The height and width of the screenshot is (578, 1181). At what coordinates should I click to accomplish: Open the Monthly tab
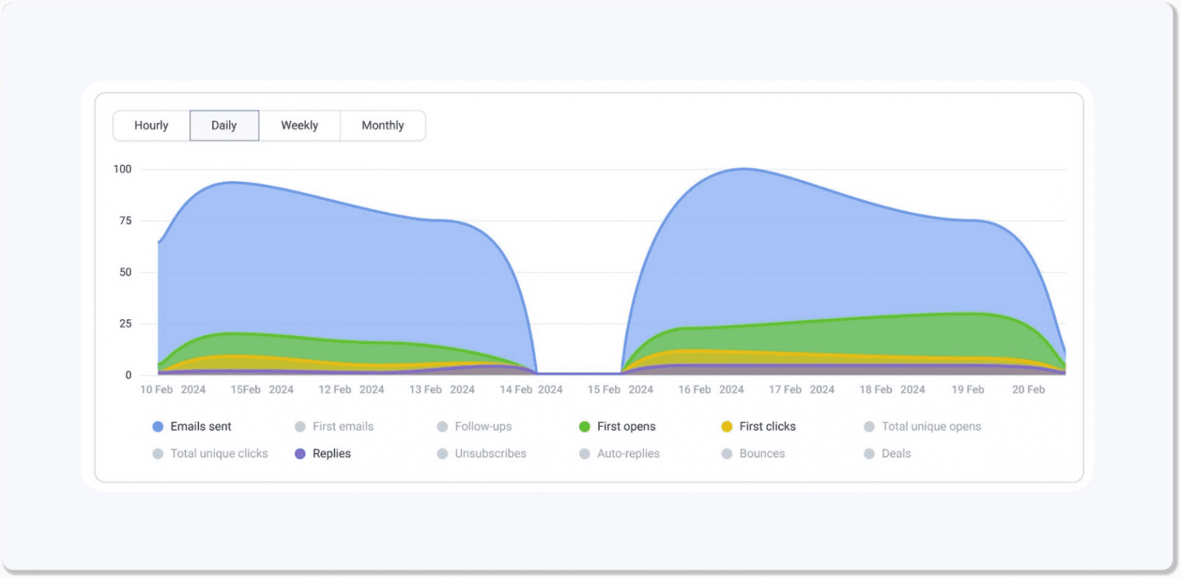tap(383, 126)
